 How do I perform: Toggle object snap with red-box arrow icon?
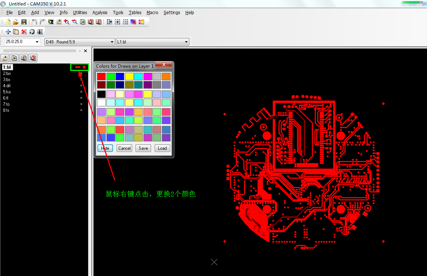109,22
